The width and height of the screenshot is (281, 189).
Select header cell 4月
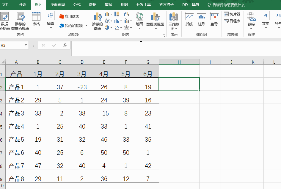(x=104, y=71)
